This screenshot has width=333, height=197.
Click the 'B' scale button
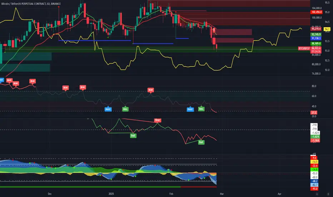(328, 194)
